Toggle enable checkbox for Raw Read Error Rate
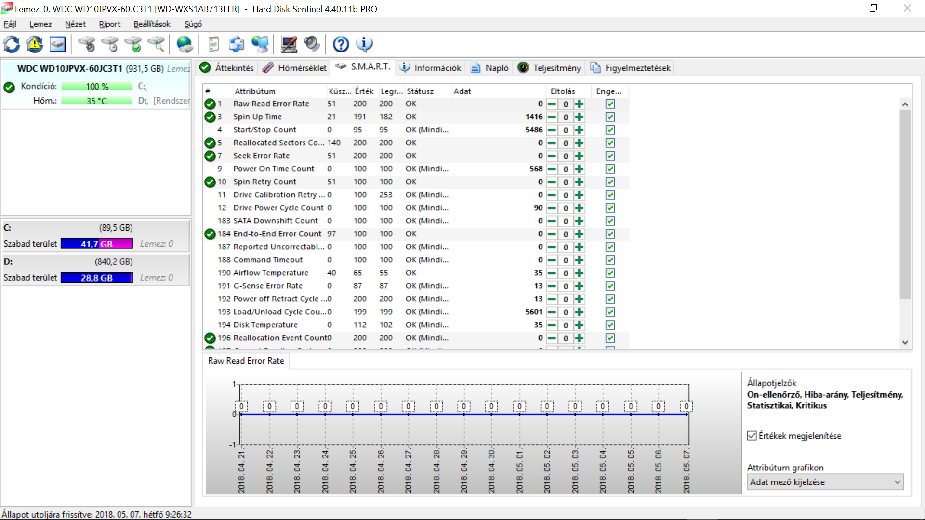This screenshot has height=520, width=925. [610, 104]
